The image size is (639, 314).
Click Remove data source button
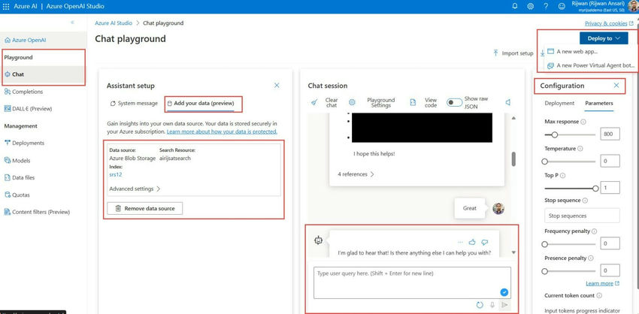(144, 208)
